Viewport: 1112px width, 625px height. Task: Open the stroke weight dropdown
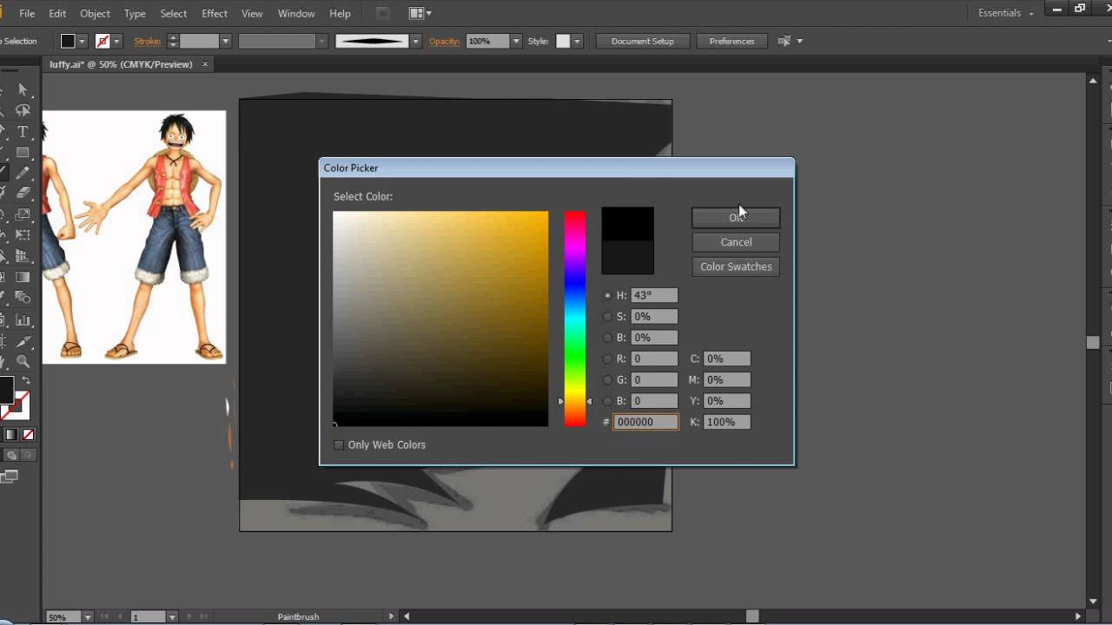pyautogui.click(x=225, y=41)
